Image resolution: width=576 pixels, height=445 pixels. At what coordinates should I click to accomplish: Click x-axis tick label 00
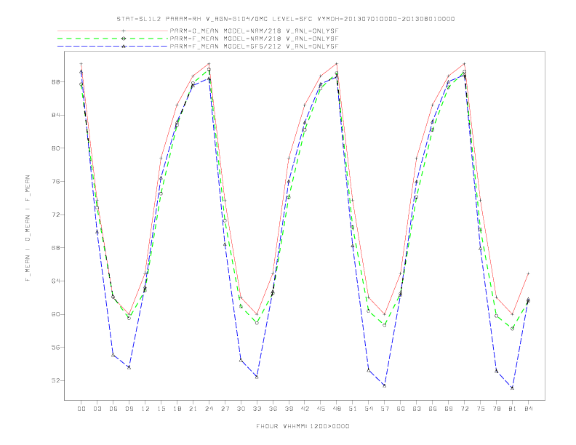click(81, 409)
